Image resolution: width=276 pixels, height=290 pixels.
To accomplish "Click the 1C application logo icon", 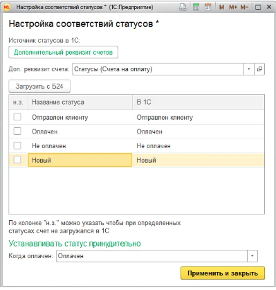I will click(x=7, y=7).
